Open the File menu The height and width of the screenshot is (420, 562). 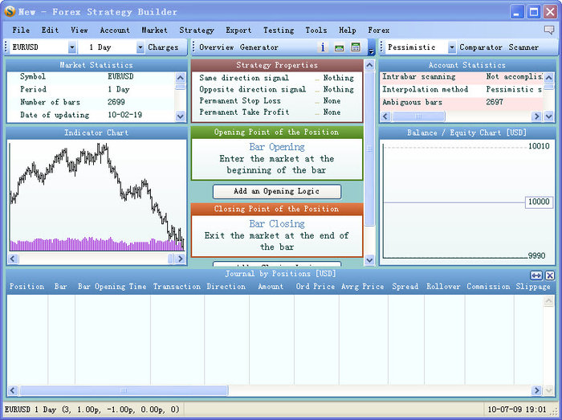point(21,30)
